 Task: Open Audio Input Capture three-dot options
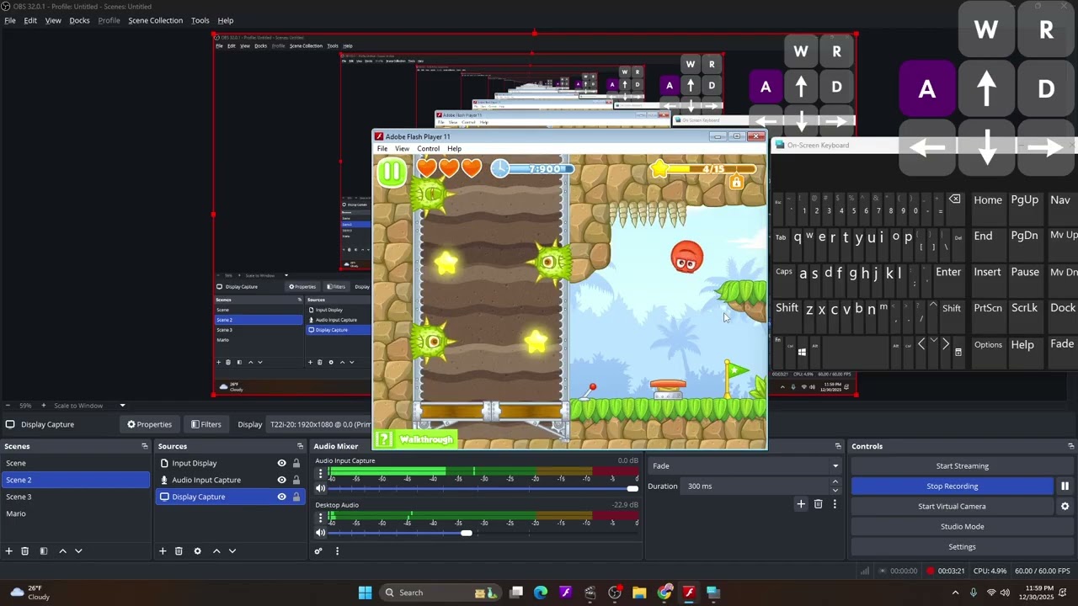click(320, 474)
